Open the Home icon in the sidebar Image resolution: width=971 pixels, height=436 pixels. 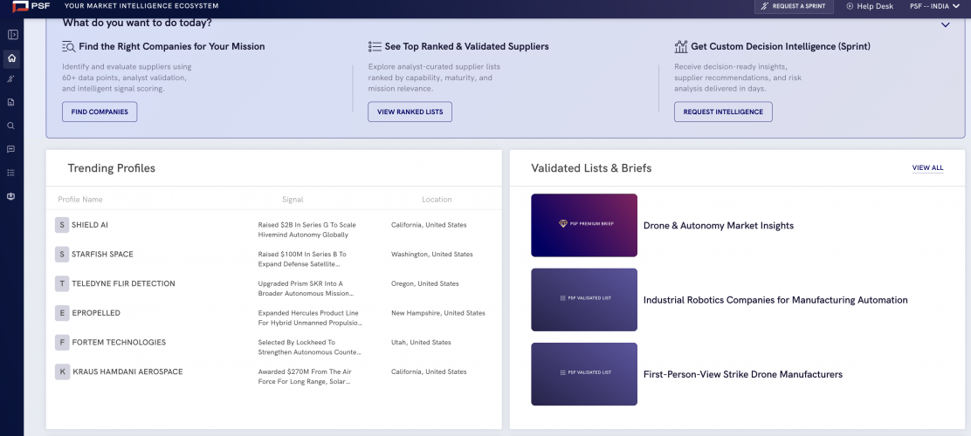[x=11, y=58]
